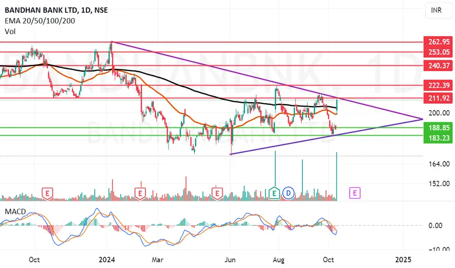Click the tall volume bar at latest candle

pos(336,176)
